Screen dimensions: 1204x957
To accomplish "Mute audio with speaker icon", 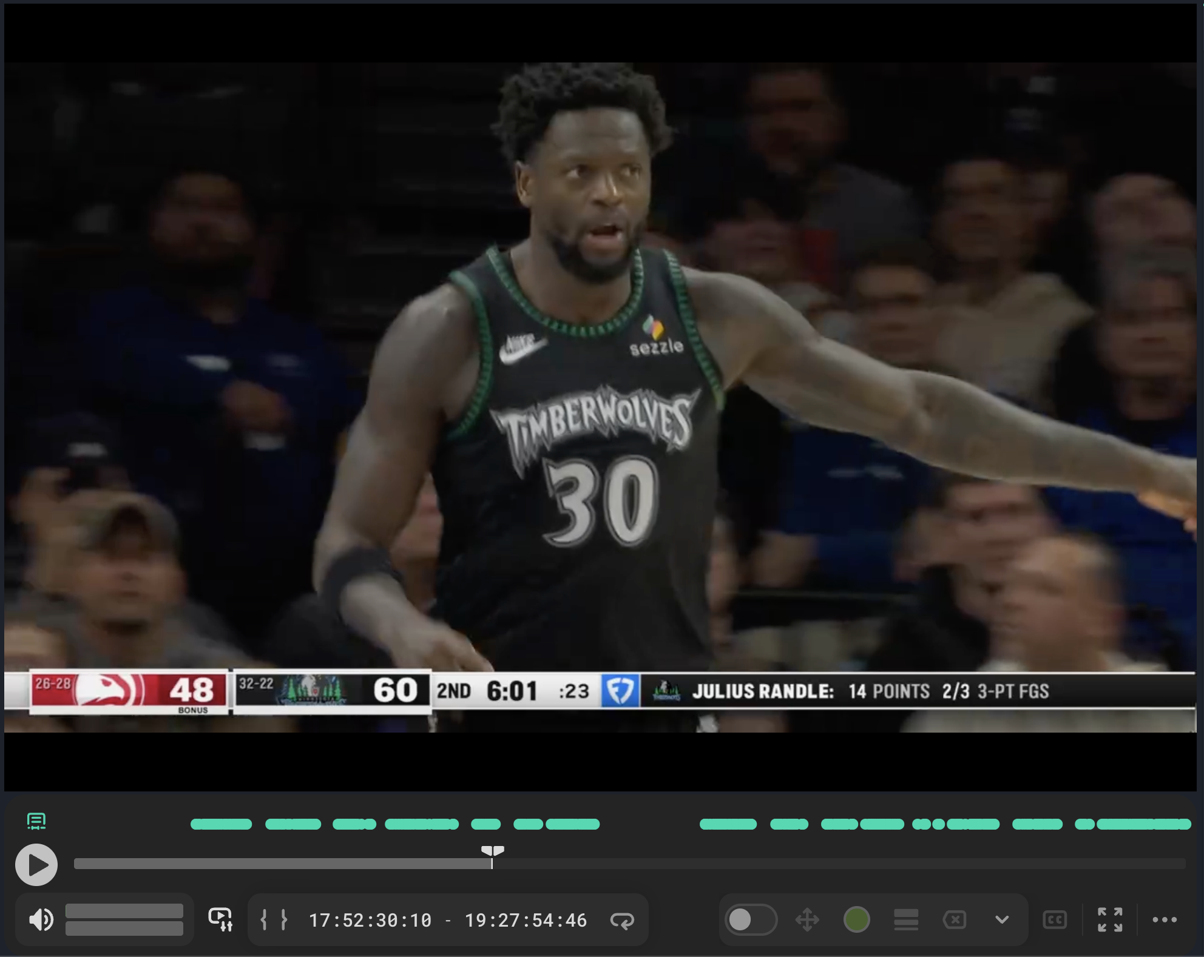I will [41, 919].
